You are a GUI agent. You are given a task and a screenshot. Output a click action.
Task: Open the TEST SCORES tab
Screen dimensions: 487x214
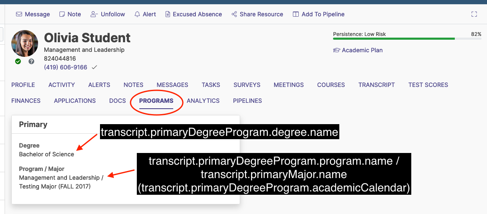pyautogui.click(x=428, y=85)
